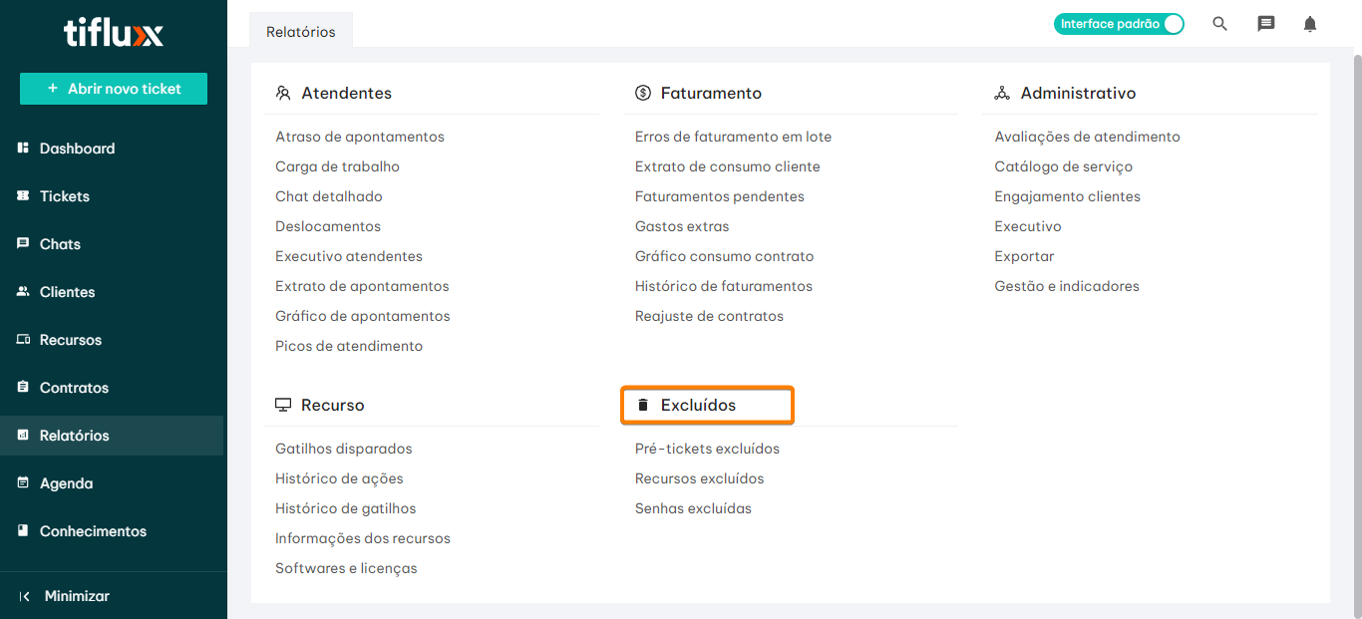This screenshot has height=619, width=1362.
Task: Select the Relatórios tab
Action: click(301, 32)
